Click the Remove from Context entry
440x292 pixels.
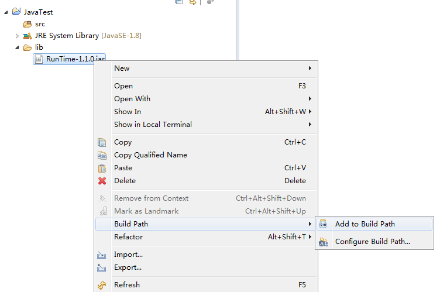pyautogui.click(x=206, y=198)
